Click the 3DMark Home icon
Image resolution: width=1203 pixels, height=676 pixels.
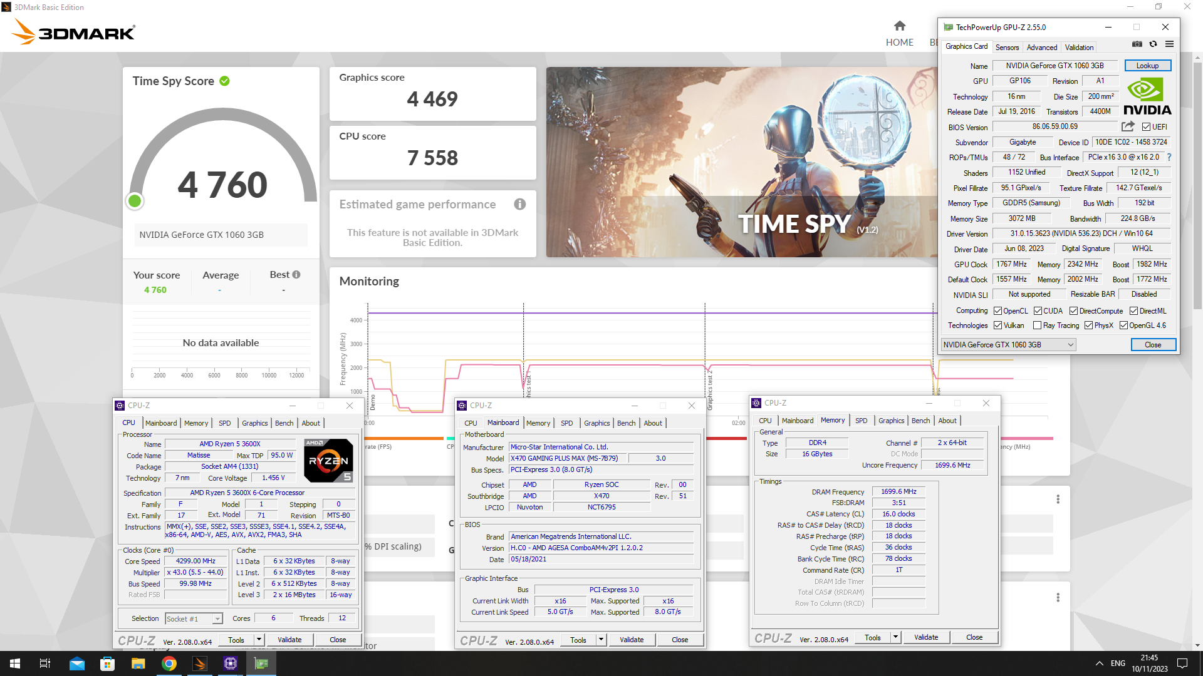[x=900, y=26]
